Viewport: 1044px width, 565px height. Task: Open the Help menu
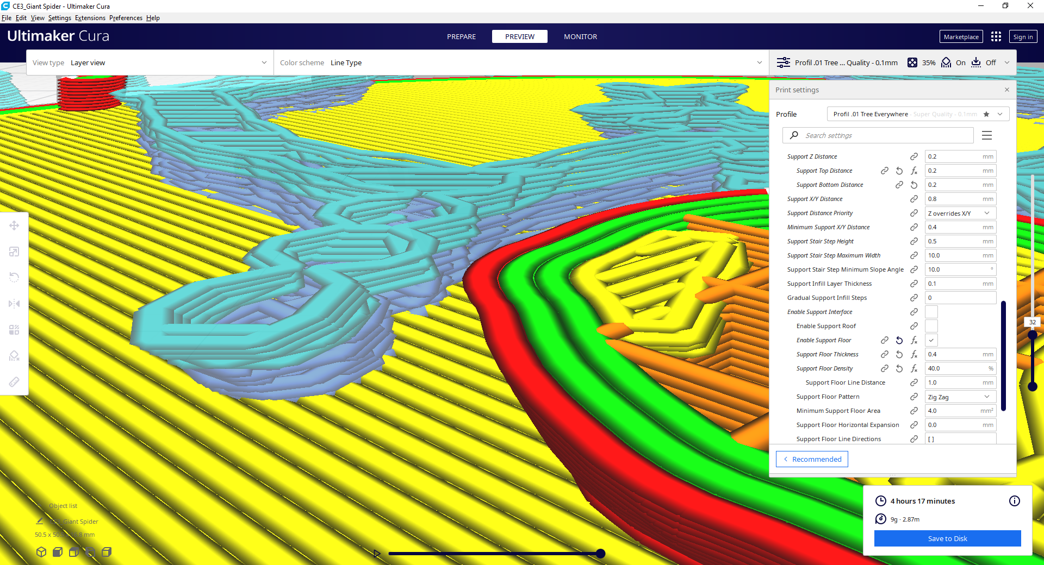[x=153, y=18]
